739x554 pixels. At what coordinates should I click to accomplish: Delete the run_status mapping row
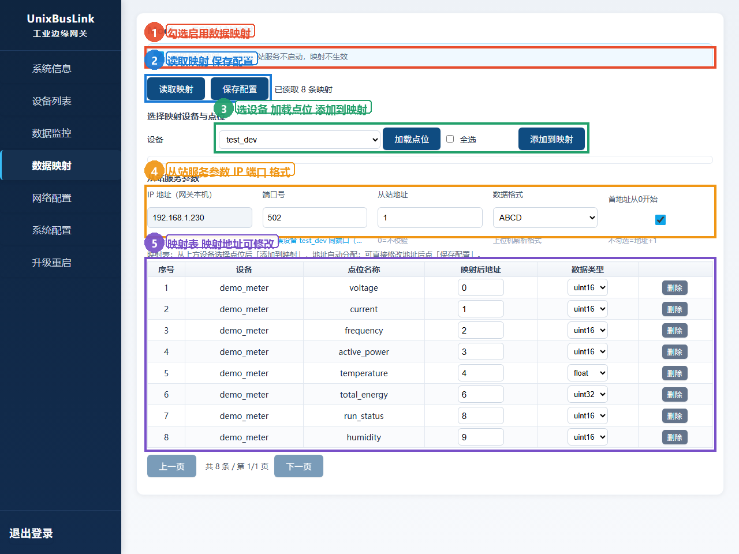675,416
